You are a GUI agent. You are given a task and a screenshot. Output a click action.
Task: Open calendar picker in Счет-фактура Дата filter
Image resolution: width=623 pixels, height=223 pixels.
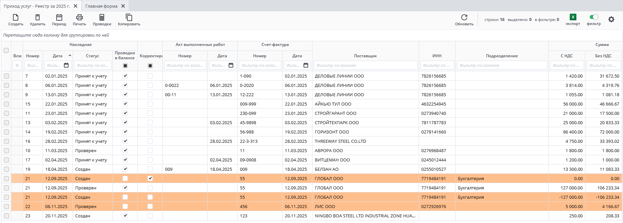[x=306, y=65]
